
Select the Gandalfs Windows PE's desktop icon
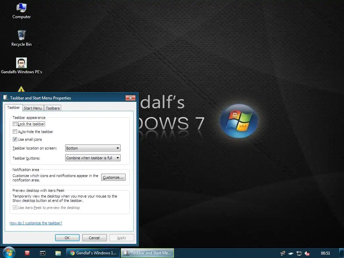[21, 66]
